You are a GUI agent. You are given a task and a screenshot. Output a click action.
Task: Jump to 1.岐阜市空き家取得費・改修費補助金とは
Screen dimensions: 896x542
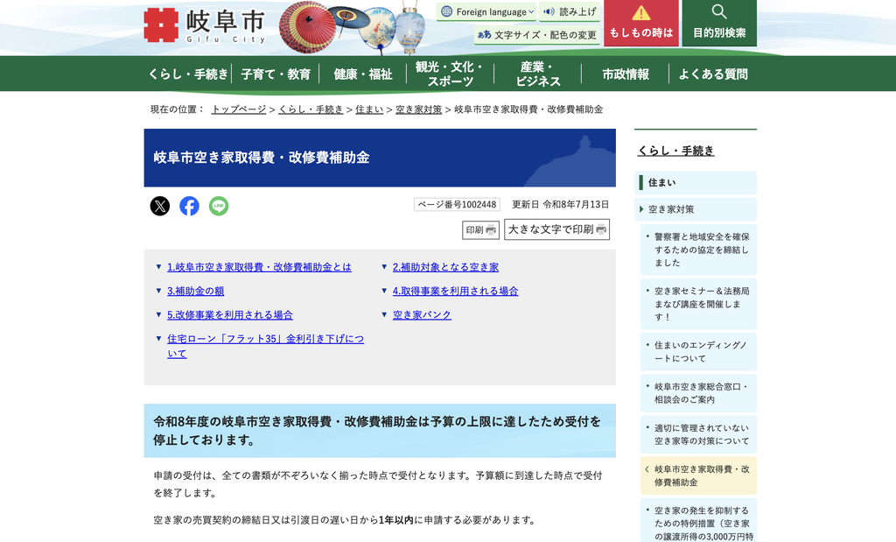coord(259,267)
